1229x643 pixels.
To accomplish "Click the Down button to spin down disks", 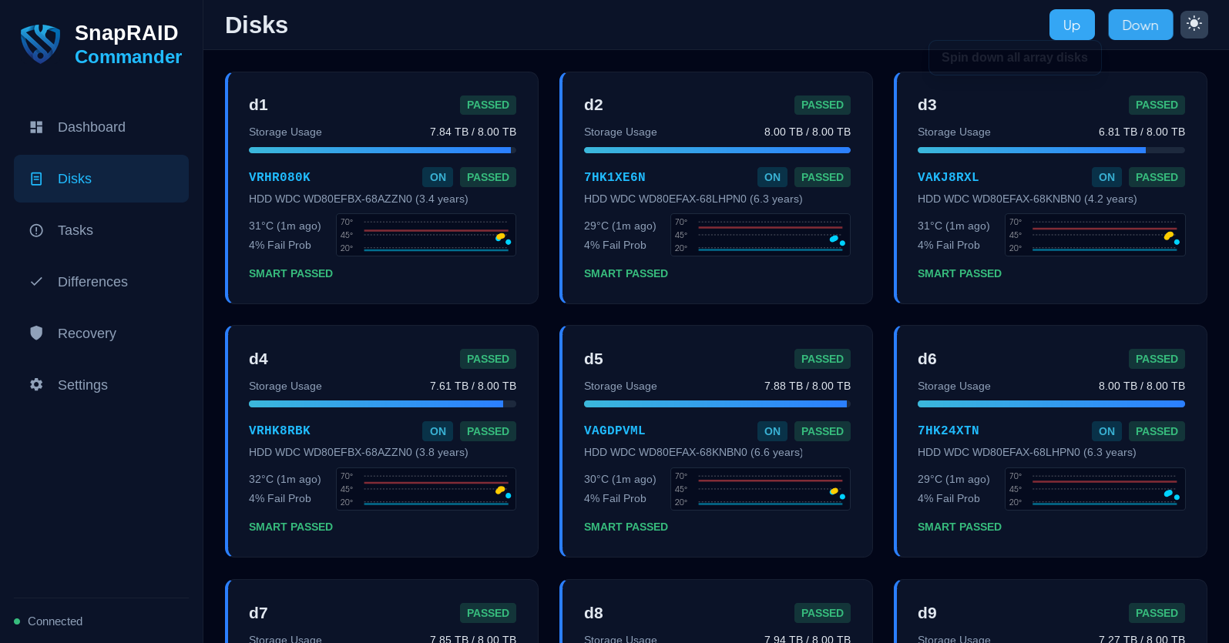I will click(x=1140, y=25).
